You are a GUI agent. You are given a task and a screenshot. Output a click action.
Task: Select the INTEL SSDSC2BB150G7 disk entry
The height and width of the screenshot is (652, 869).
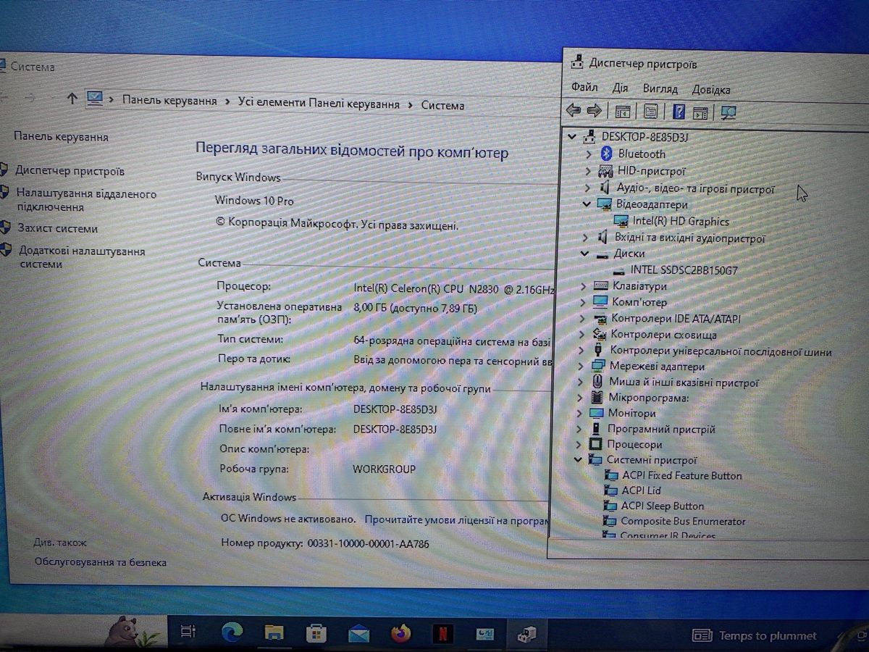(684, 269)
